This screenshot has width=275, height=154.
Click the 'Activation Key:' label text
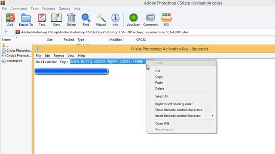(x=52, y=62)
